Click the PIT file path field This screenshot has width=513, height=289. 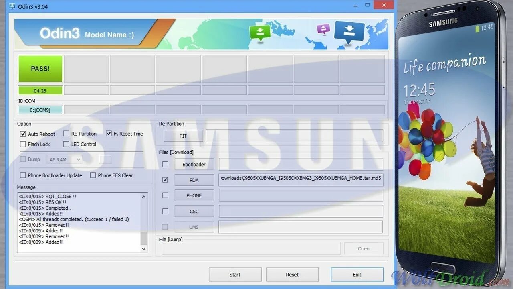point(294,136)
